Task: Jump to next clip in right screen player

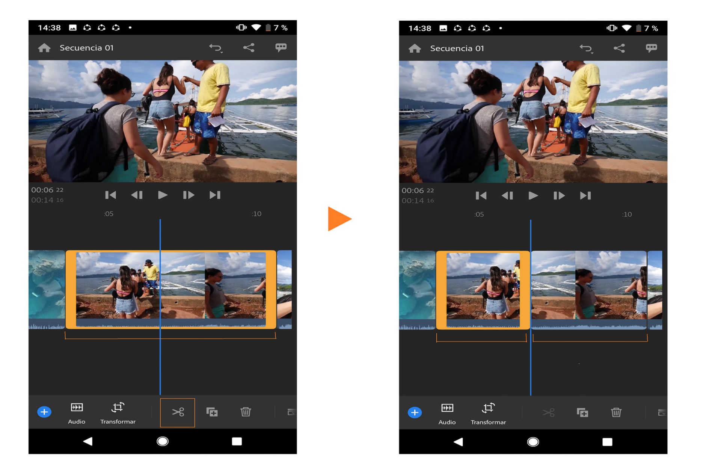Action: (x=585, y=196)
